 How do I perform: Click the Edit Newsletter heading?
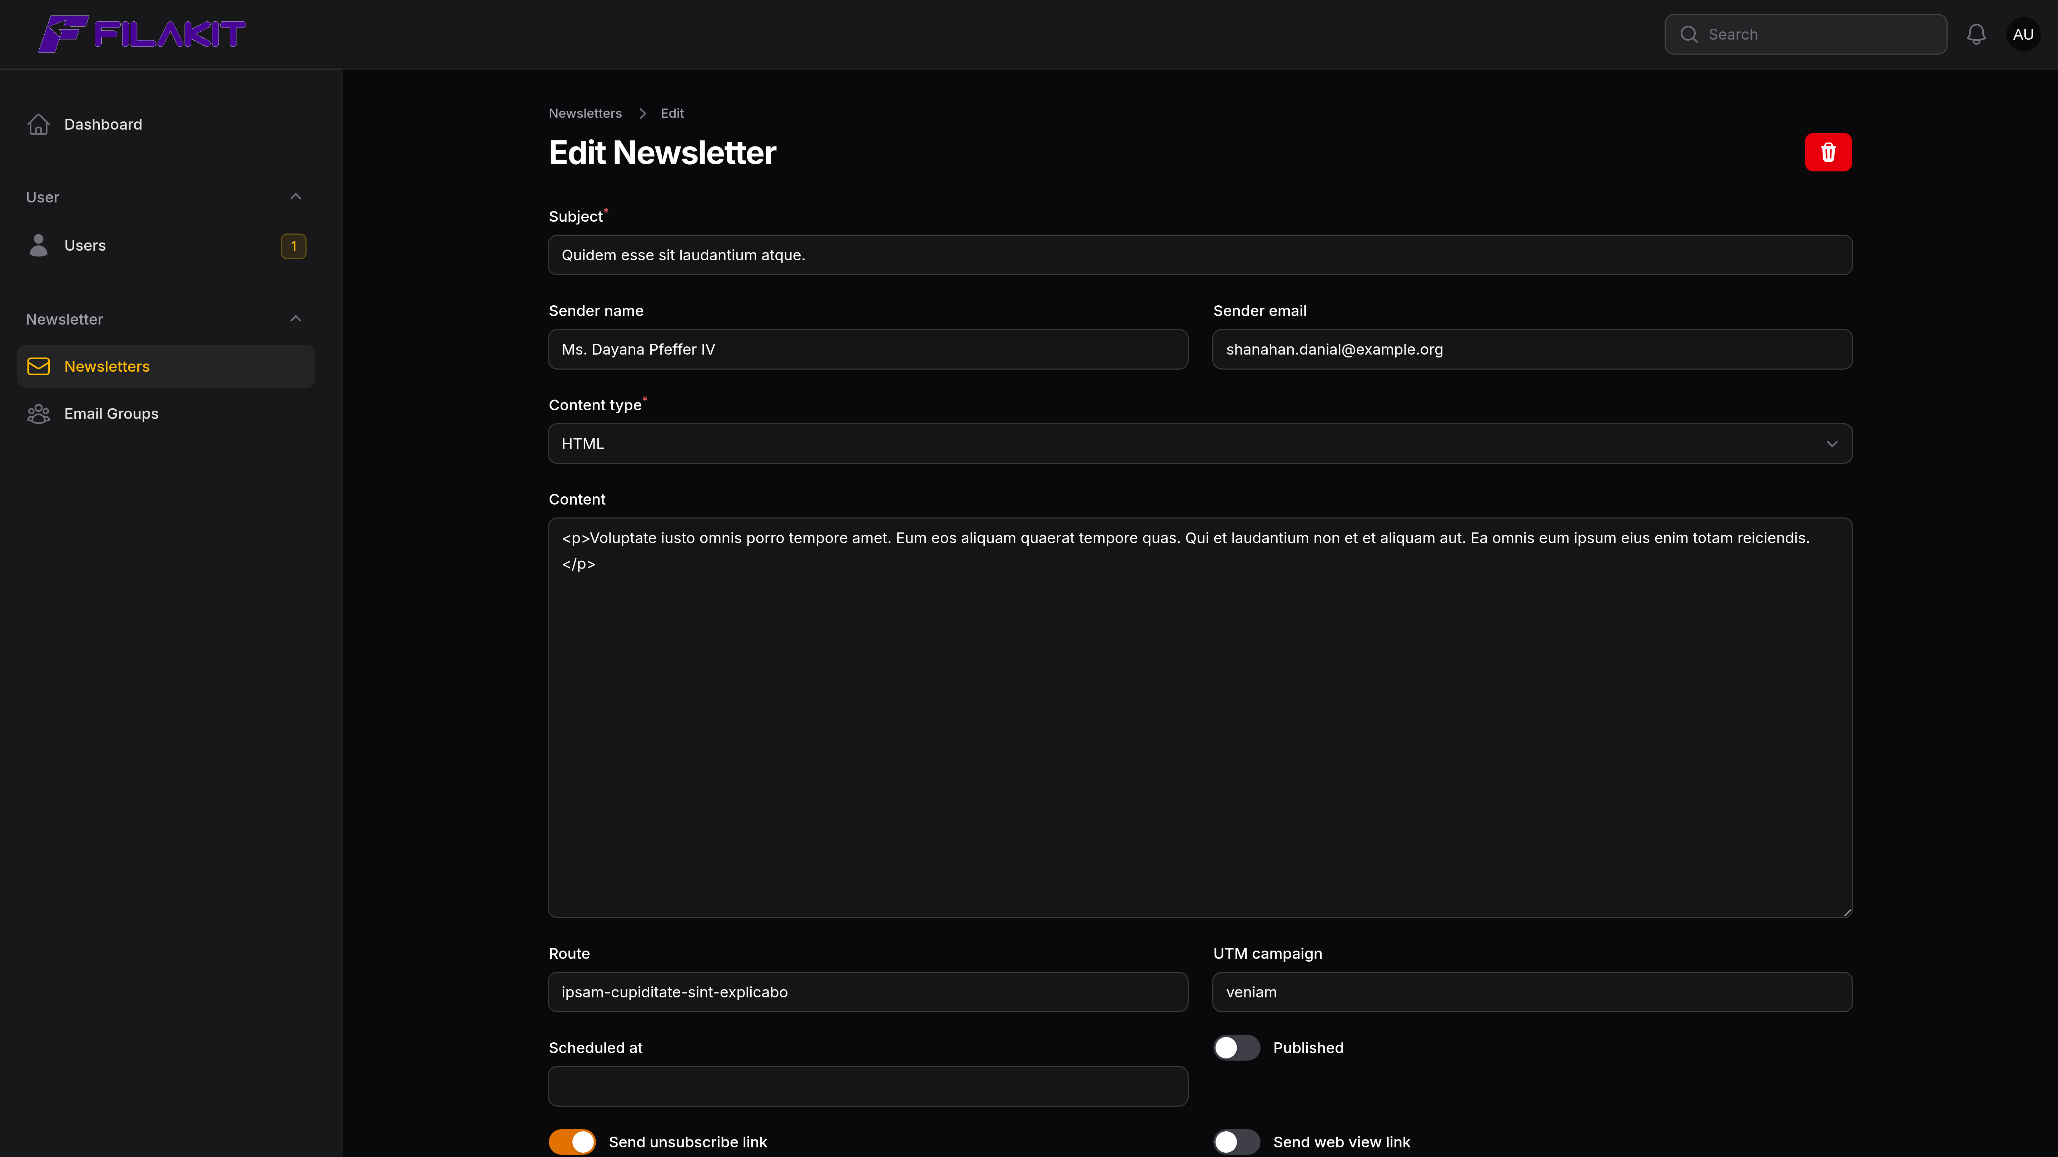(x=662, y=152)
